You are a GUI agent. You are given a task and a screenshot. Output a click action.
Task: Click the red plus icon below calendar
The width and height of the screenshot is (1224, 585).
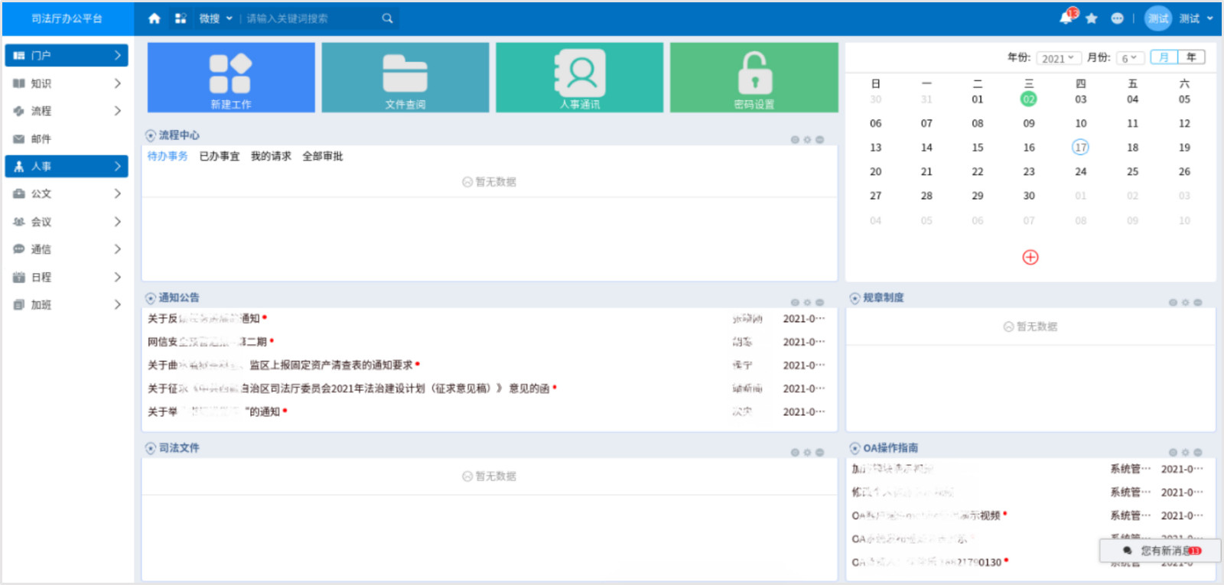click(1030, 257)
